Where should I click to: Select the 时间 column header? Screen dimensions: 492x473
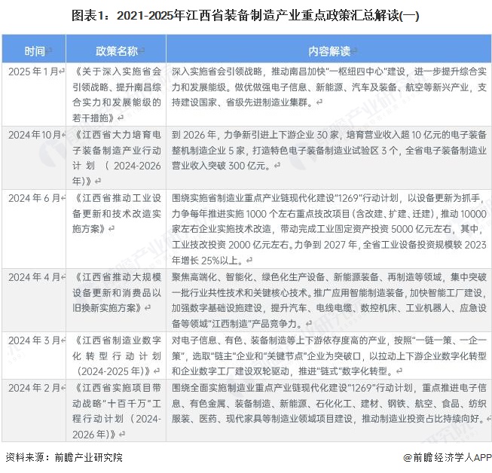(35, 51)
